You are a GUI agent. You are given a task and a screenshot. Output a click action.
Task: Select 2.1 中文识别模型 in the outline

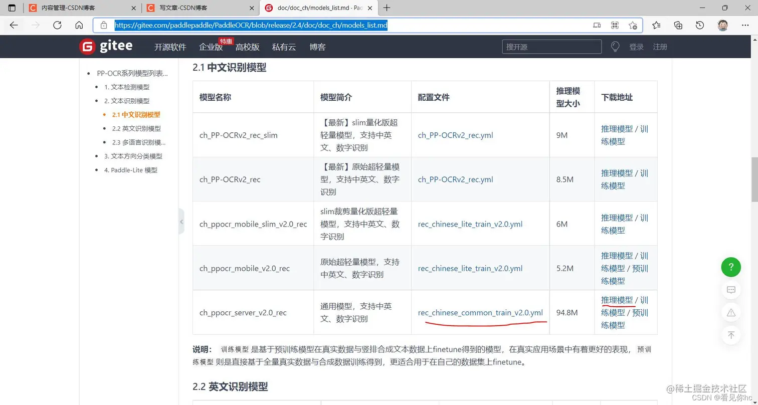tap(136, 115)
